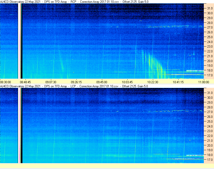Click the 30.0 frequency label on RCP plot
Image resolution: width=214 pixels, height=169 pixels.
210,13
